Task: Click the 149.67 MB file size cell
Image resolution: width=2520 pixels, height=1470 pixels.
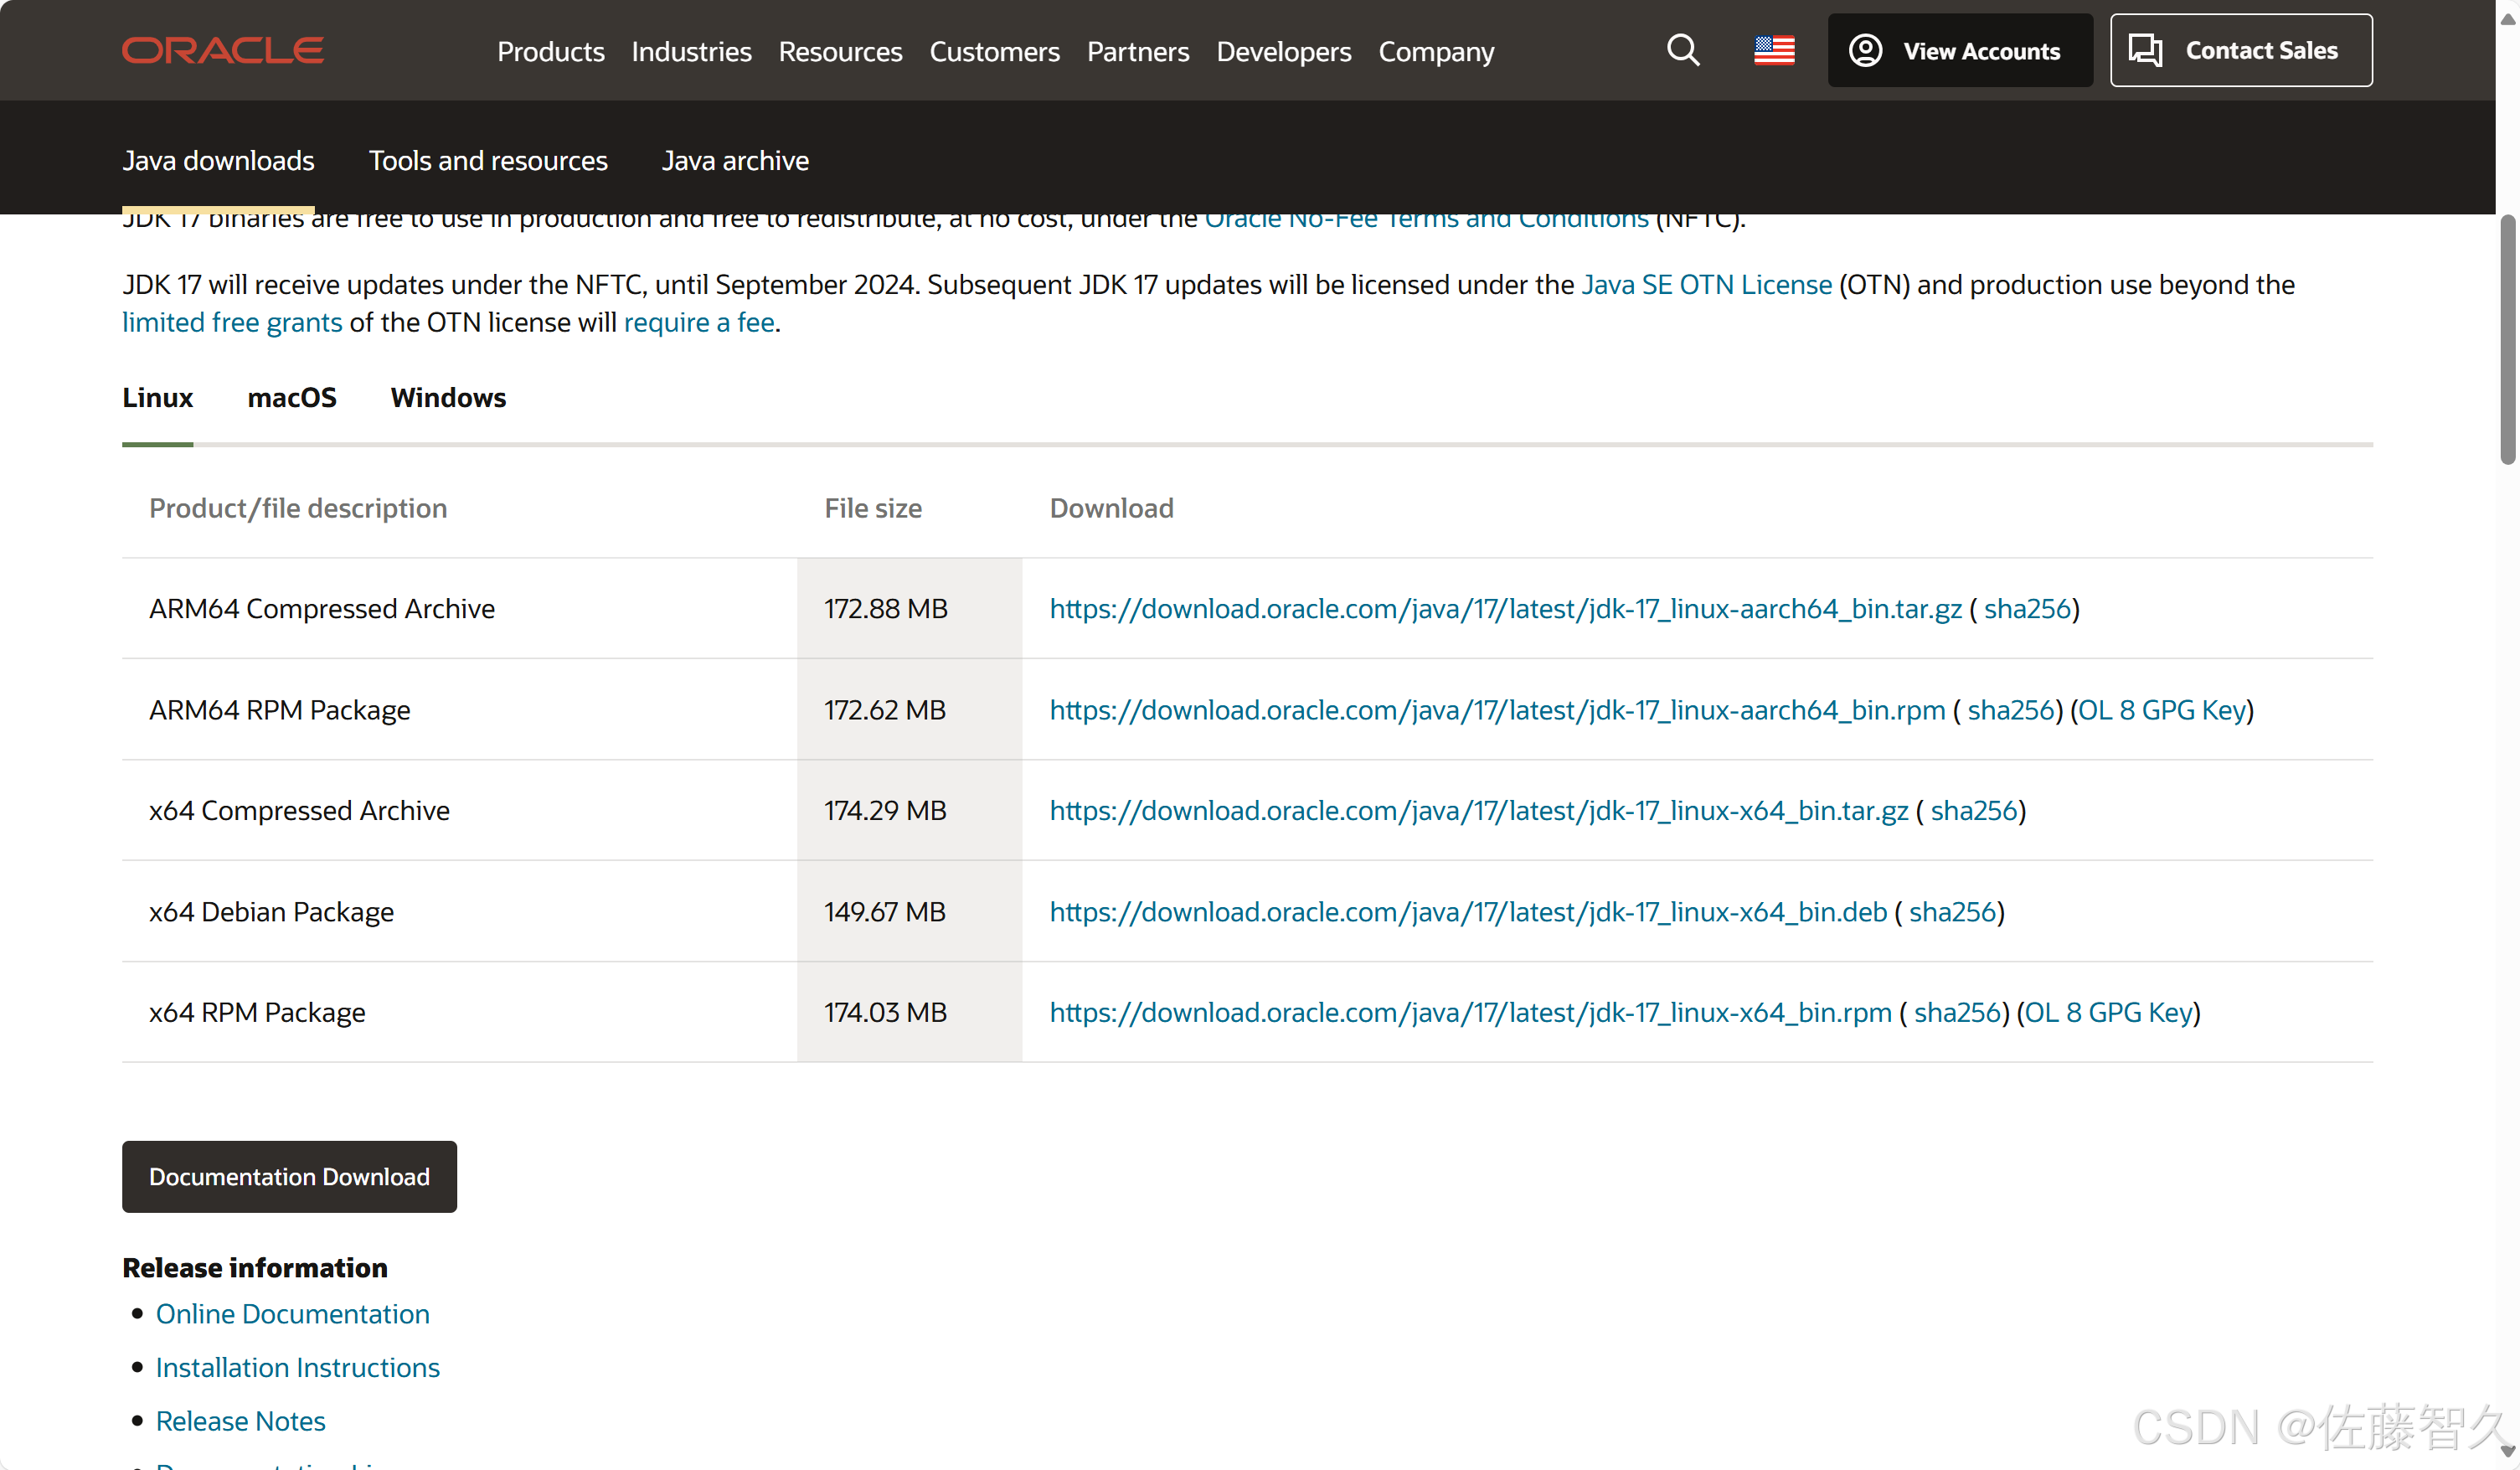Action: (x=909, y=912)
